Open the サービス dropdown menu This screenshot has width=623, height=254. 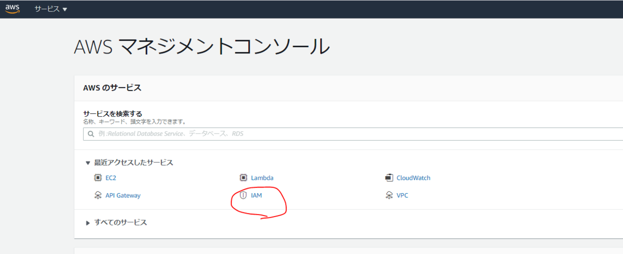pos(51,9)
